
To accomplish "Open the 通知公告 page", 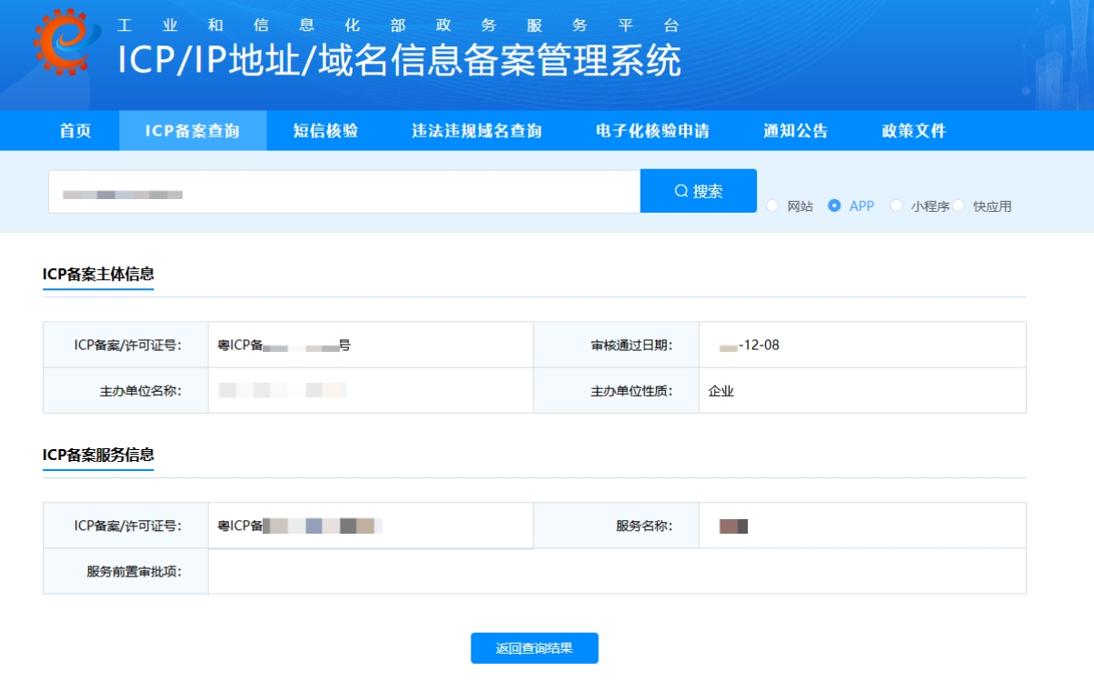I will 795,131.
